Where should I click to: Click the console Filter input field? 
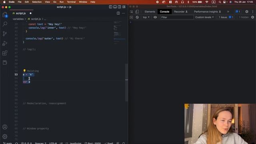point(177,17)
